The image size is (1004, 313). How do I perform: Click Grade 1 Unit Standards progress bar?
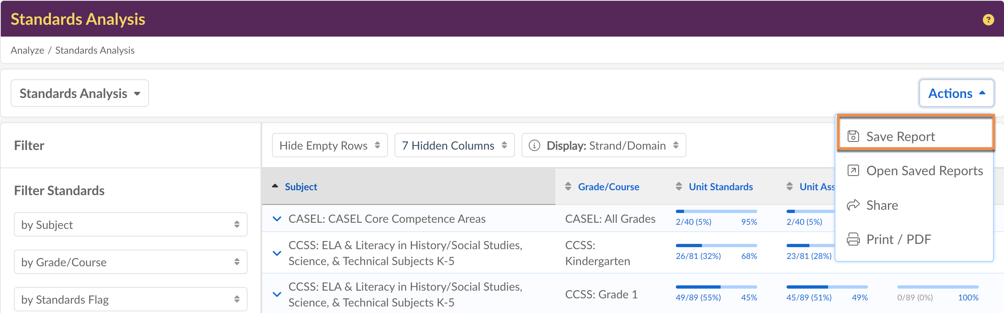click(716, 287)
